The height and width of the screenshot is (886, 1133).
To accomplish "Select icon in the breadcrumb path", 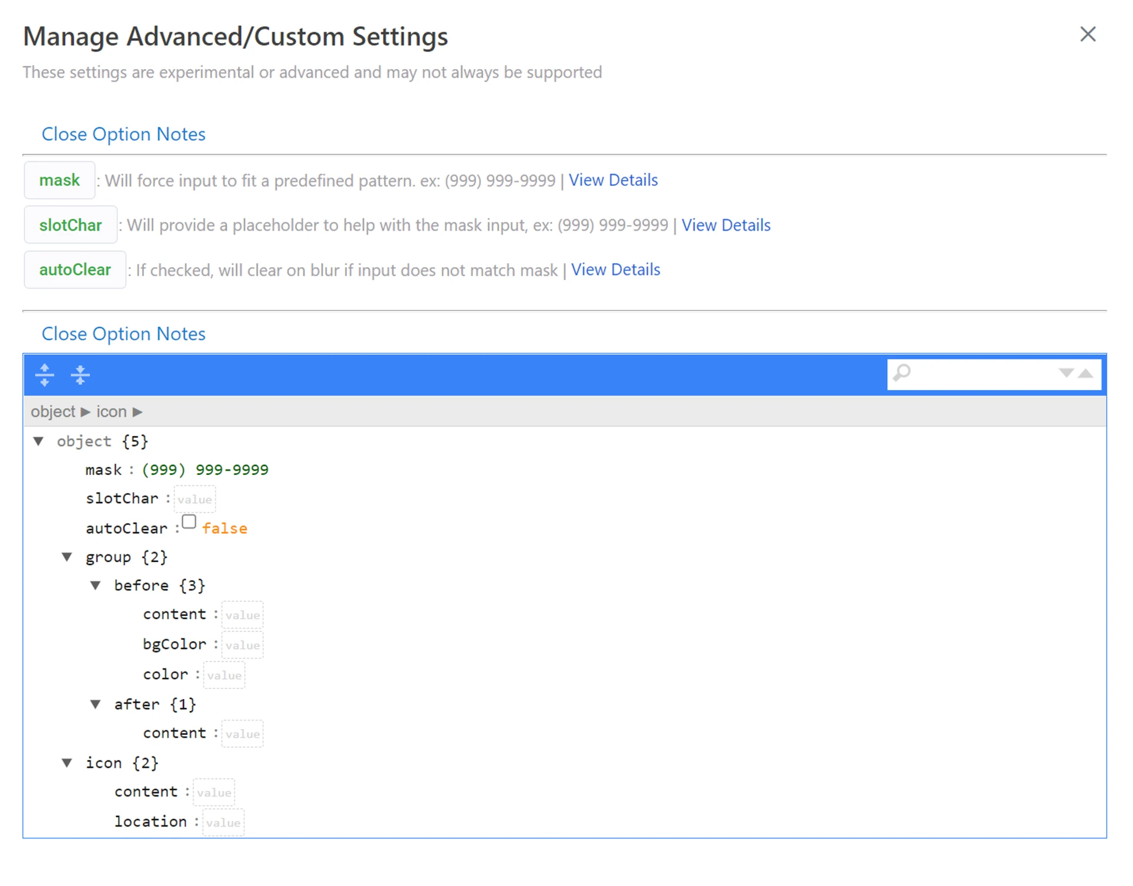I will 112,412.
